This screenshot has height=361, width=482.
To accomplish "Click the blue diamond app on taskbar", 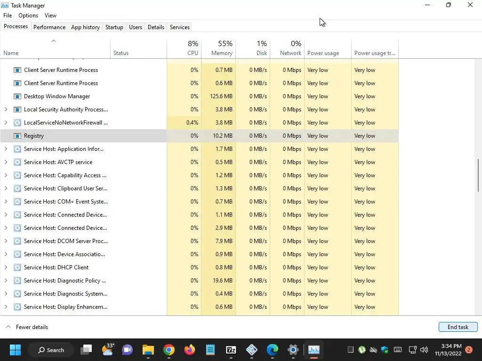I will click(x=252, y=350).
